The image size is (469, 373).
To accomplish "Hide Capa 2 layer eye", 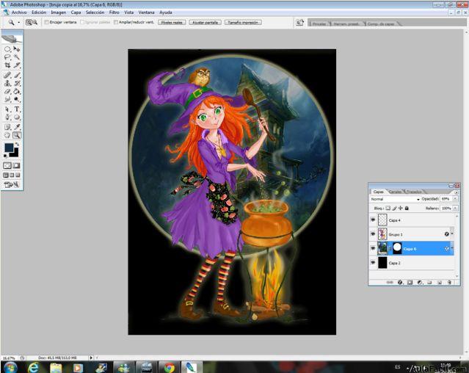I will 373,263.
